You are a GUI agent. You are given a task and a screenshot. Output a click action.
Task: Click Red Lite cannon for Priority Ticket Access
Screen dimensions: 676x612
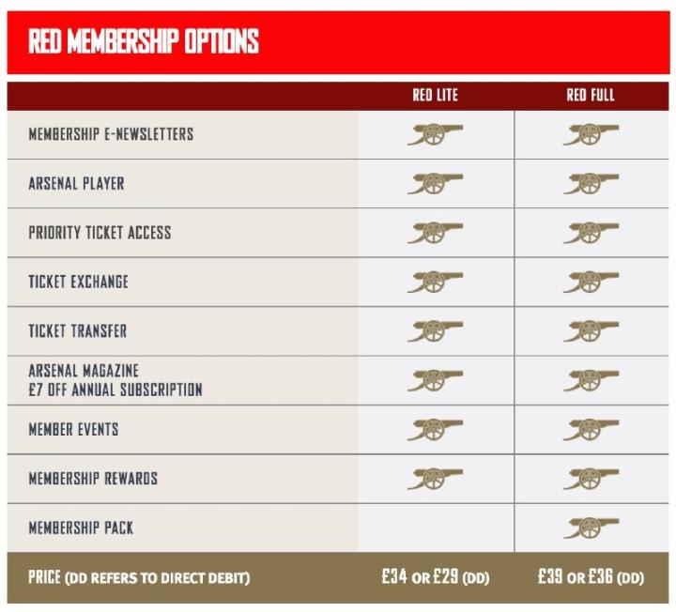[x=435, y=233]
